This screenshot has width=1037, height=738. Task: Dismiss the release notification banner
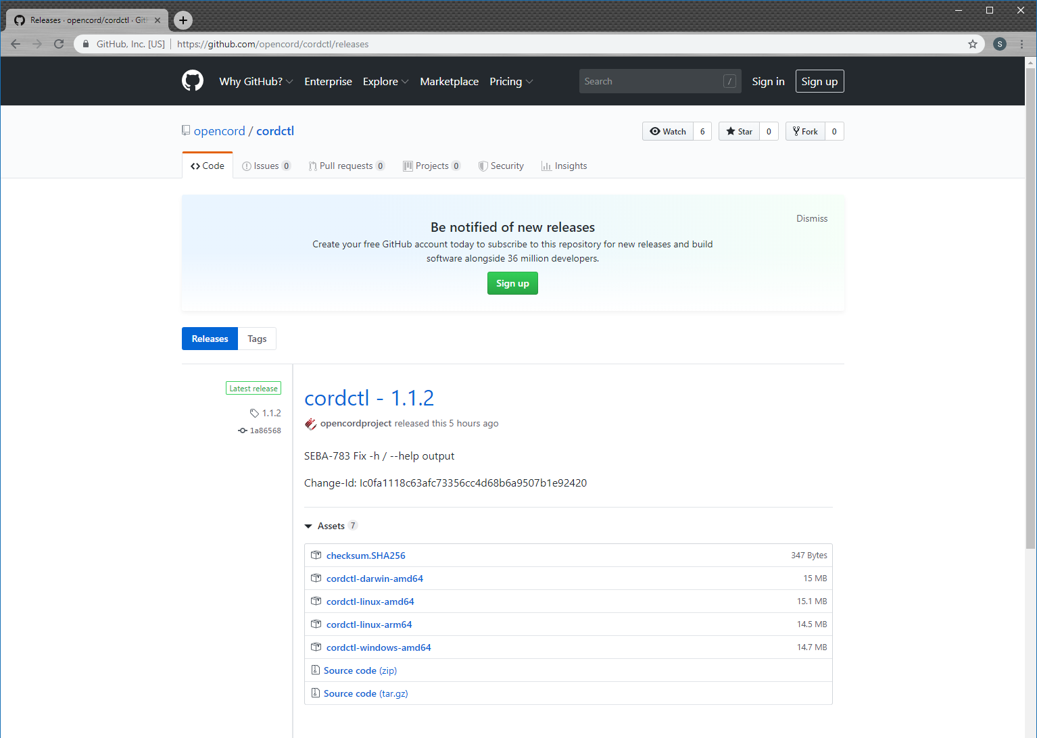pos(811,218)
